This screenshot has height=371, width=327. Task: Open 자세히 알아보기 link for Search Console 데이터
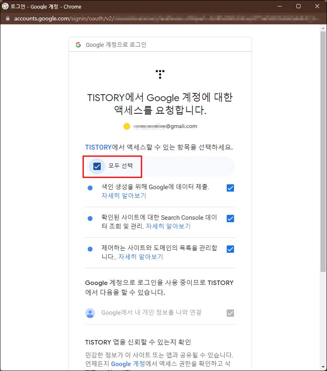pyautogui.click(x=168, y=226)
